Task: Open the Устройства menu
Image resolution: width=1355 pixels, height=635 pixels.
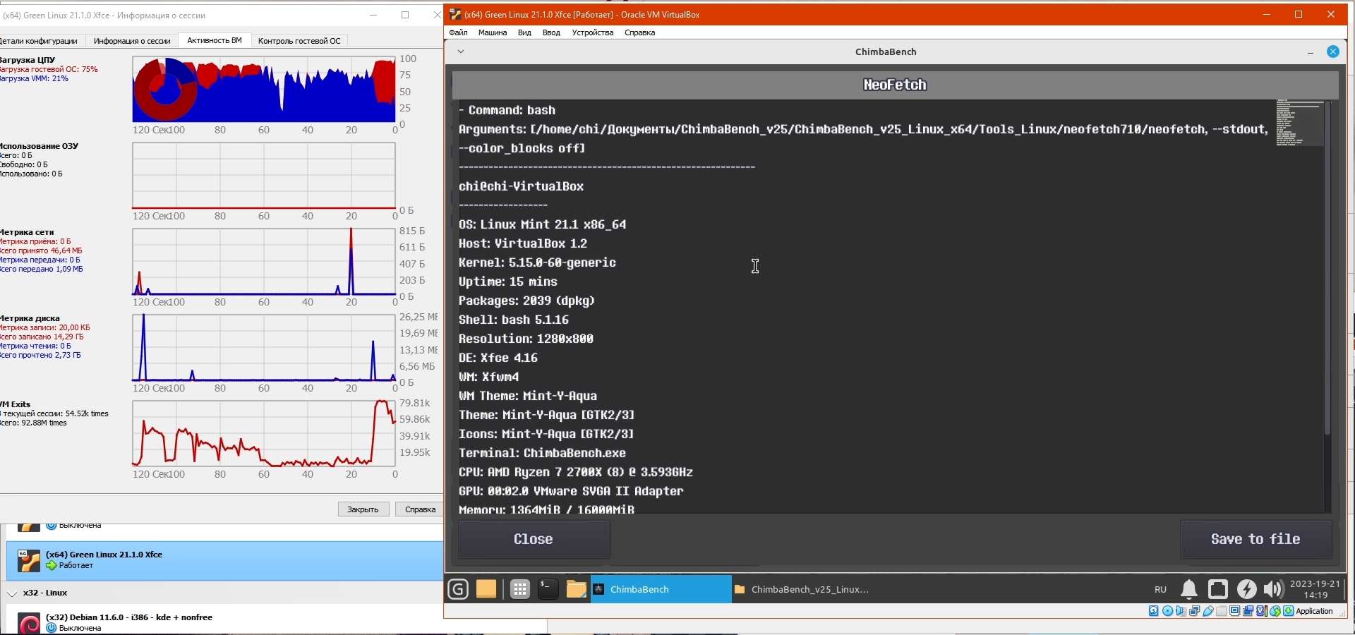Action: pyautogui.click(x=593, y=32)
